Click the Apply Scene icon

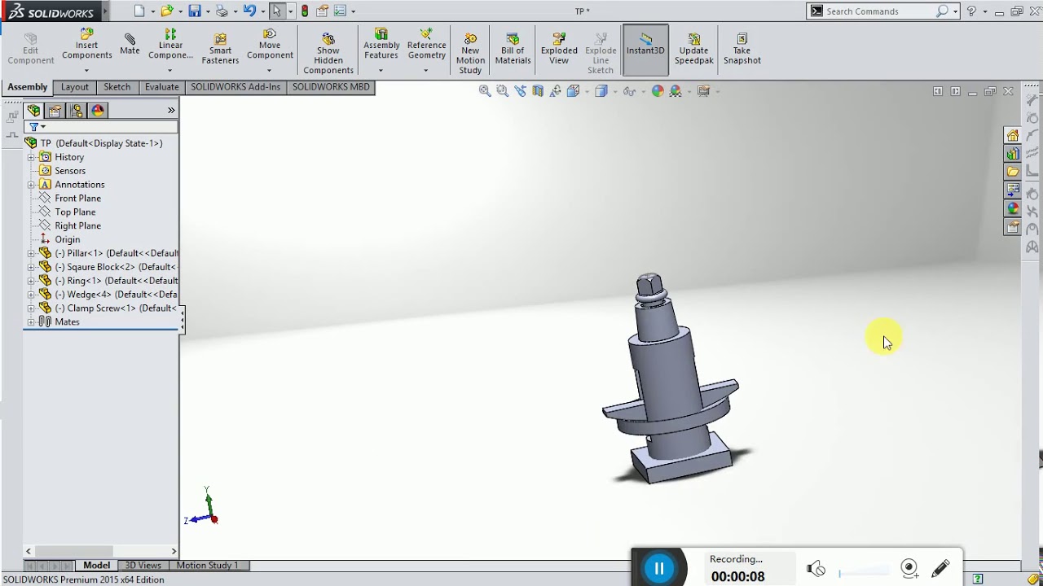[x=676, y=91]
